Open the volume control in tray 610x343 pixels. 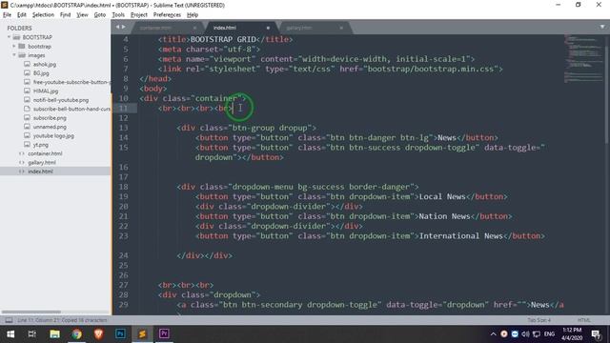pyautogui.click(x=525, y=334)
